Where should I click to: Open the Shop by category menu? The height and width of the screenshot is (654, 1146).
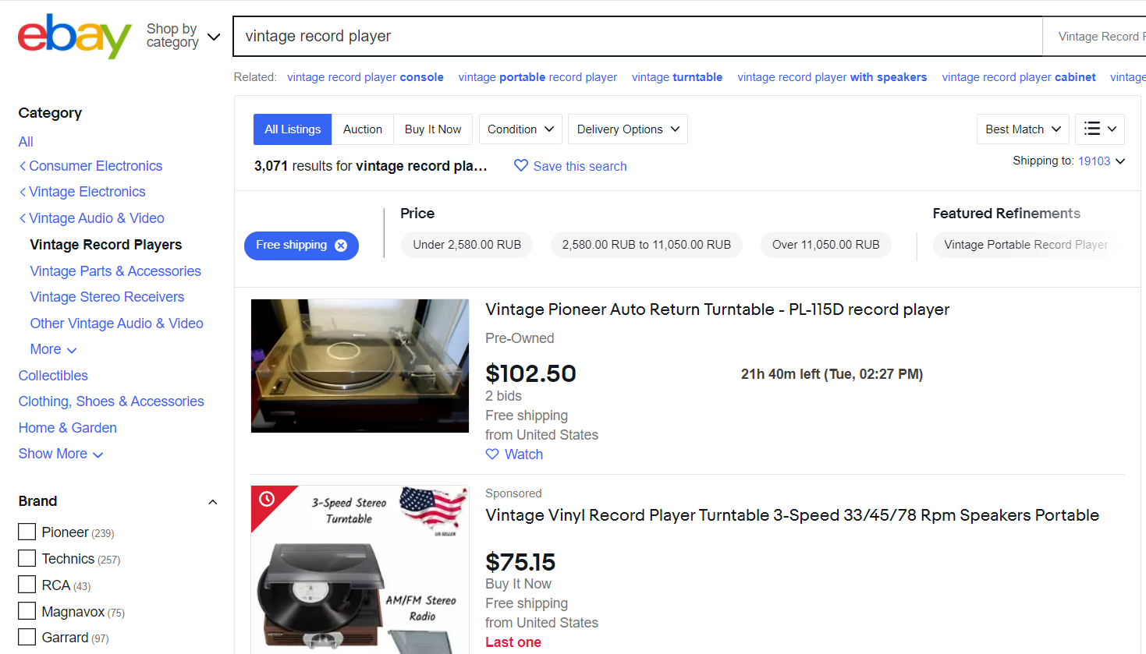tap(183, 35)
